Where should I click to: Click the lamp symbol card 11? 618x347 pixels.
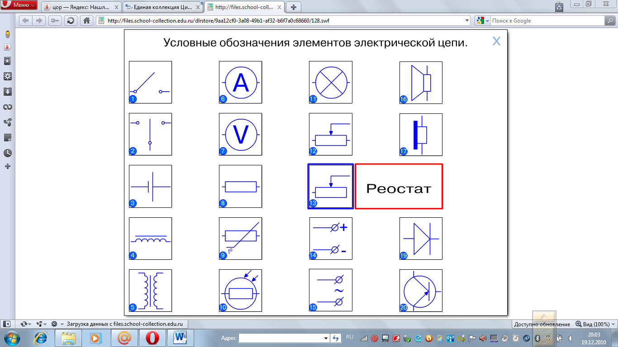coord(331,82)
